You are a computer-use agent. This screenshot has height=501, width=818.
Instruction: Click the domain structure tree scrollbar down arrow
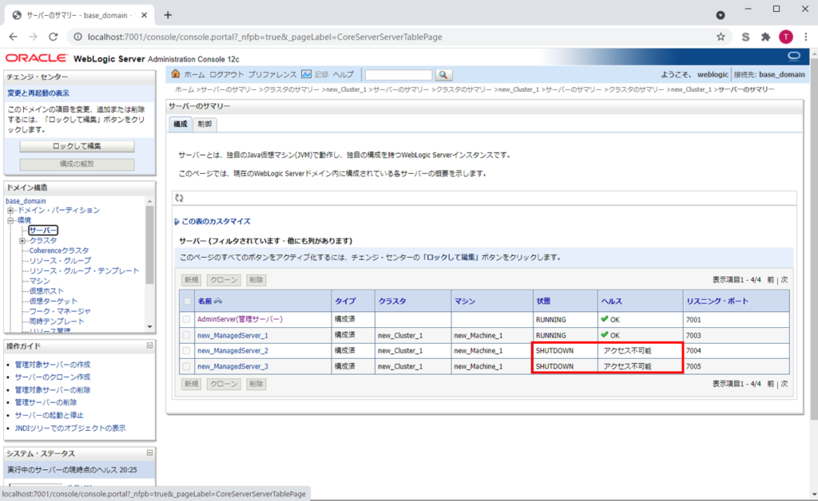click(149, 326)
